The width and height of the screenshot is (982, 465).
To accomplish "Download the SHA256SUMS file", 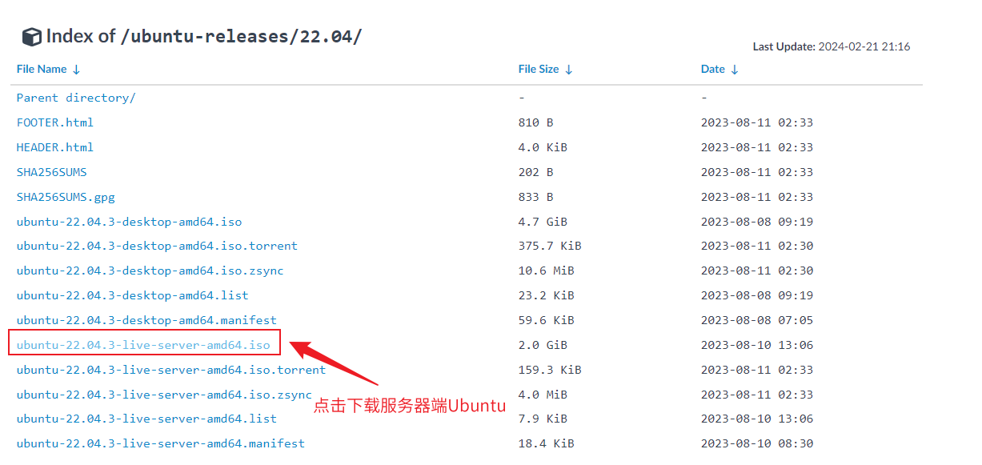I will coord(51,172).
